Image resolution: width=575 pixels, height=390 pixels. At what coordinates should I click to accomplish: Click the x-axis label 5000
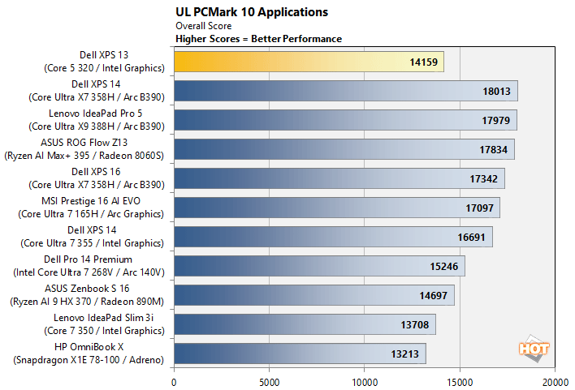(269, 383)
